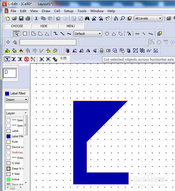Toggle the MFG grid icon
175x191 pixels.
(x=33, y=59)
